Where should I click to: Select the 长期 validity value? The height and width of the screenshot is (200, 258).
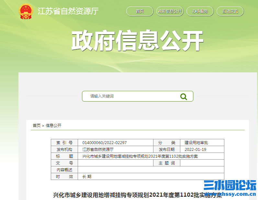[x=87, y=177]
